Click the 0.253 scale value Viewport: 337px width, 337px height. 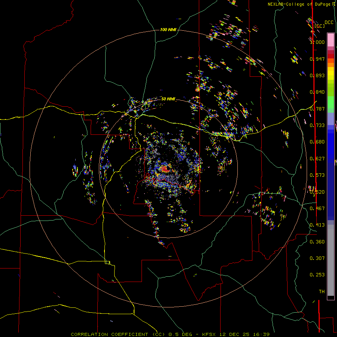pos(317,275)
